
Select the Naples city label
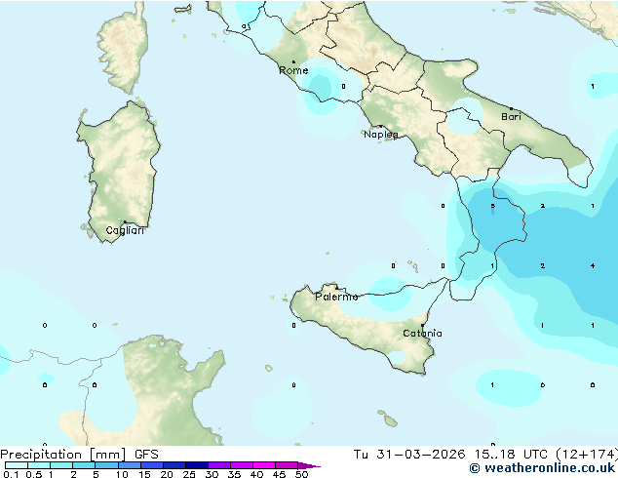[381, 135]
